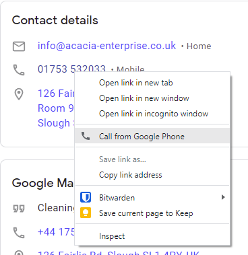This screenshot has width=248, height=255.
Task: Click the yellow Google Keep icon
Action: click(x=86, y=213)
